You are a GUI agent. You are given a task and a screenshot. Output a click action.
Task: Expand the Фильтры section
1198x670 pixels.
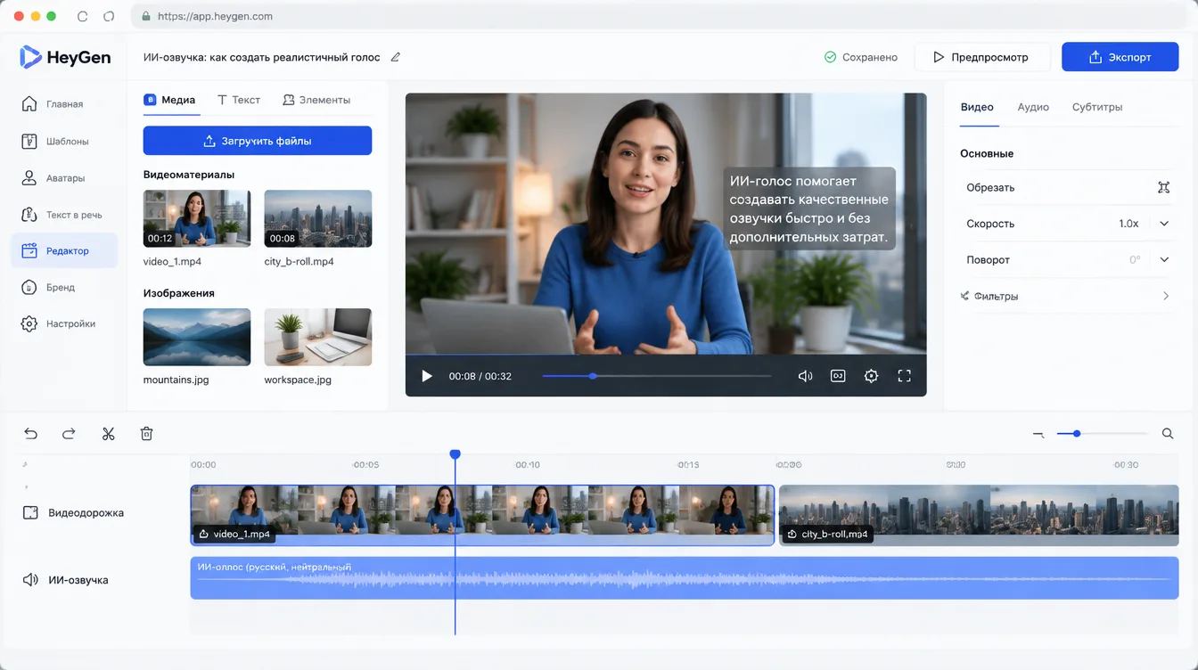1065,296
